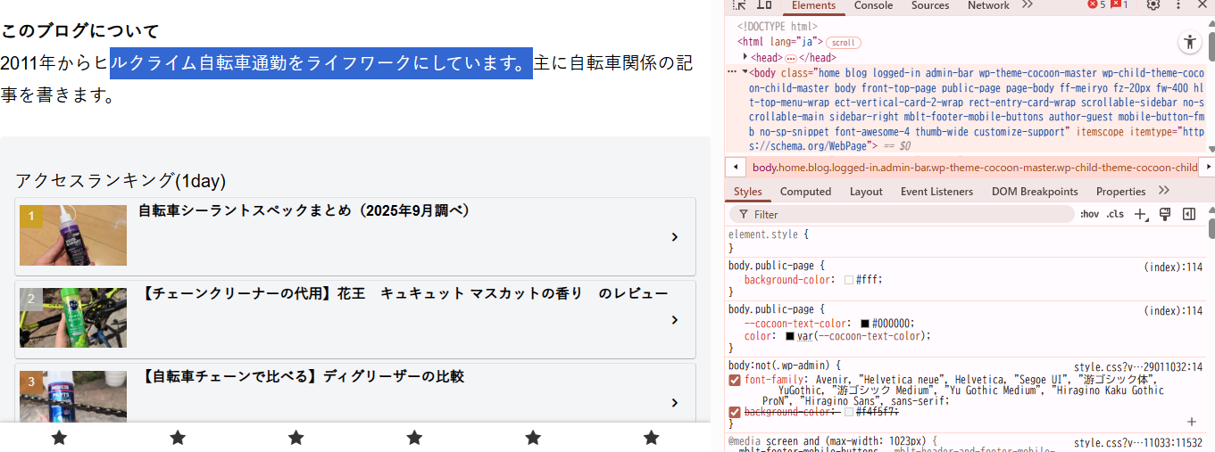Click the fourth star button in footer
Screen dimensions: 1215x452
coord(414,438)
